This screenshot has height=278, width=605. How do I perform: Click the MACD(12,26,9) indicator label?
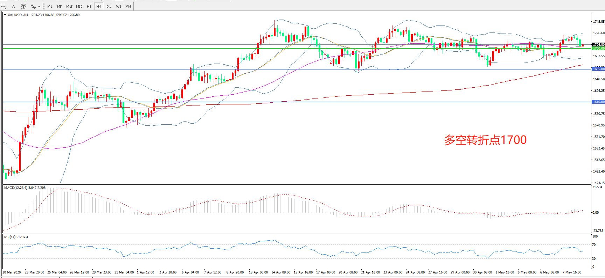(x=25, y=188)
